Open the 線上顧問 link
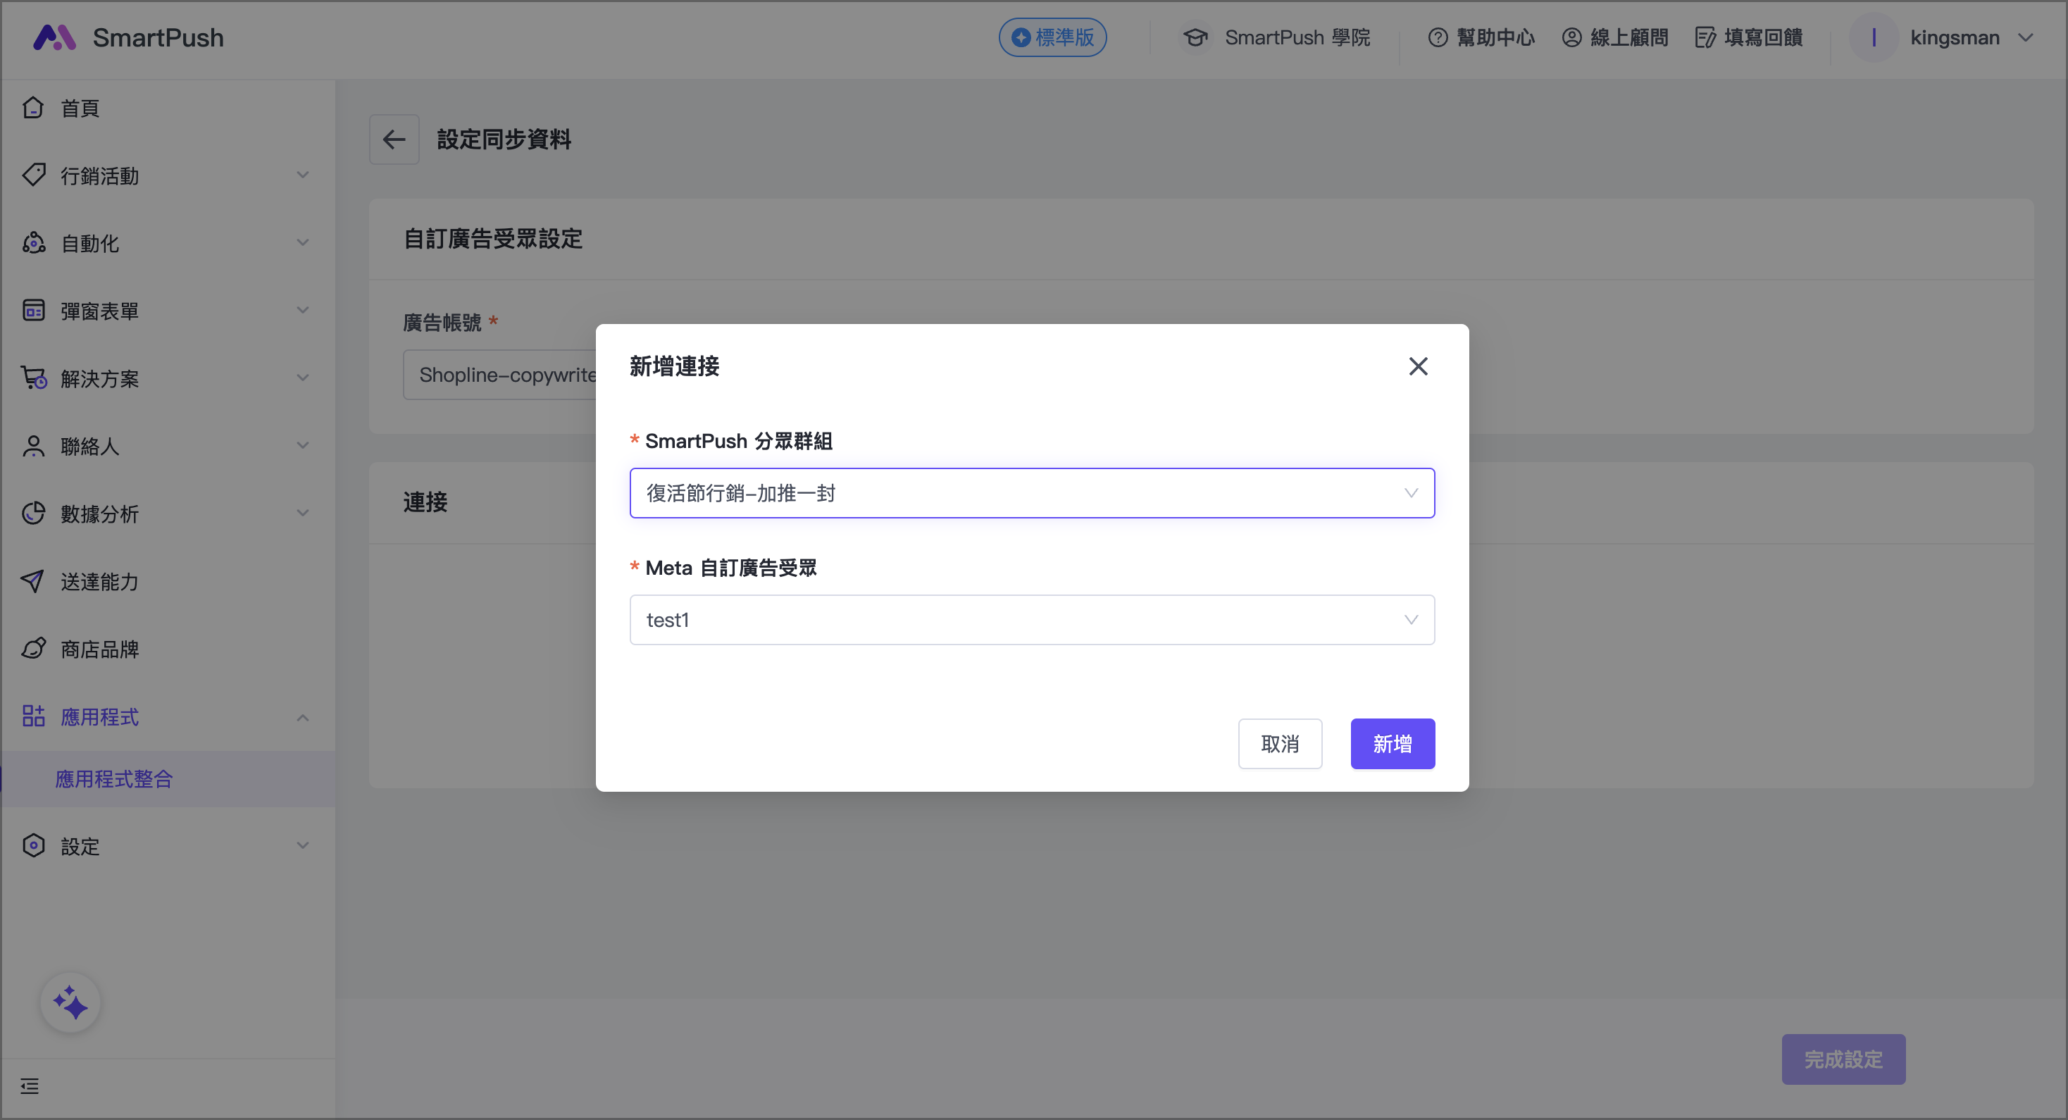The width and height of the screenshot is (2068, 1120). pyautogui.click(x=1629, y=37)
